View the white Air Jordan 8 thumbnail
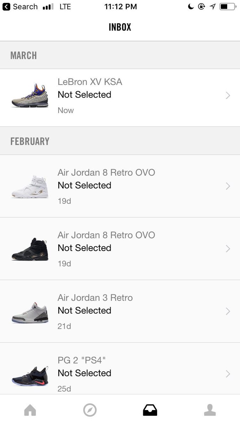The width and height of the screenshot is (240, 426). tap(30, 186)
